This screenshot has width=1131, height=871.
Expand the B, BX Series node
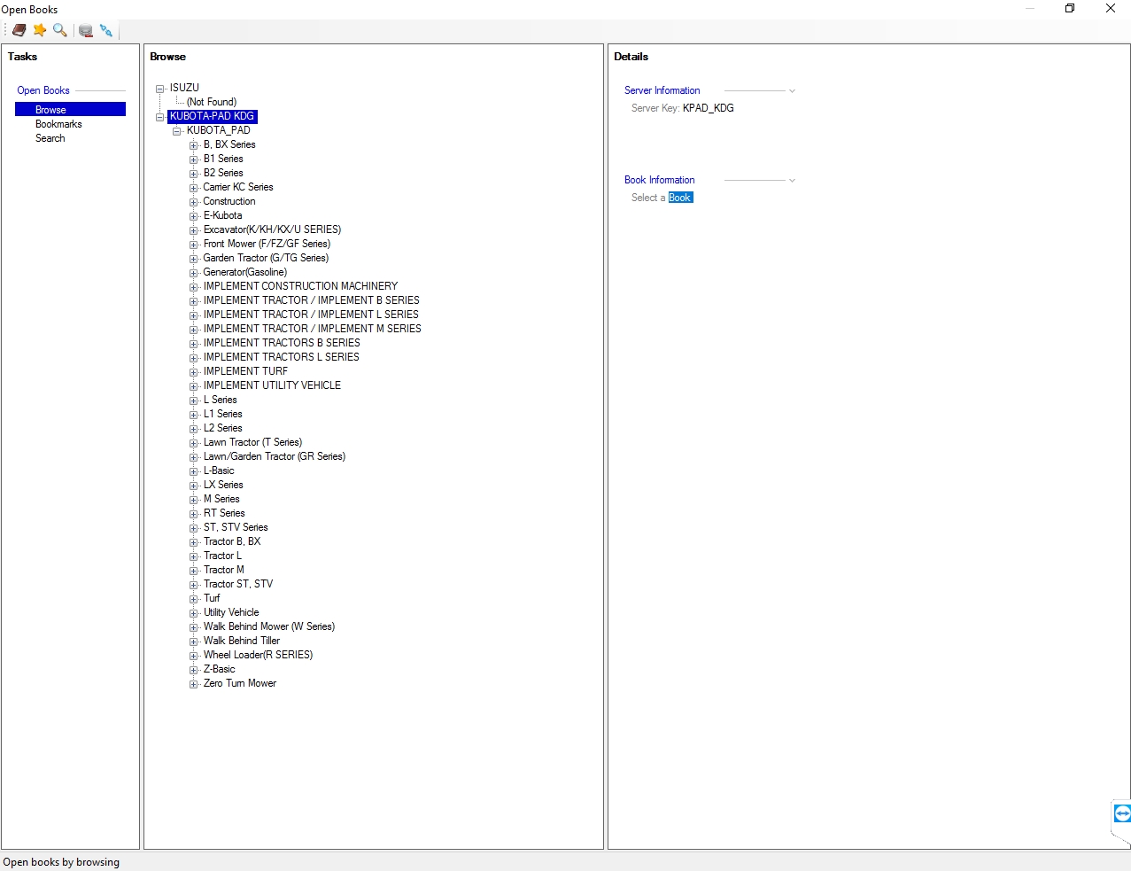194,145
